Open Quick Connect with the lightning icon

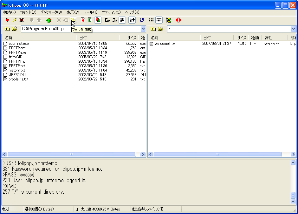15,20
